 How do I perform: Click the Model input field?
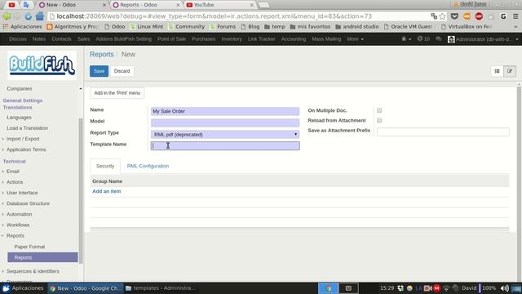pyautogui.click(x=225, y=122)
